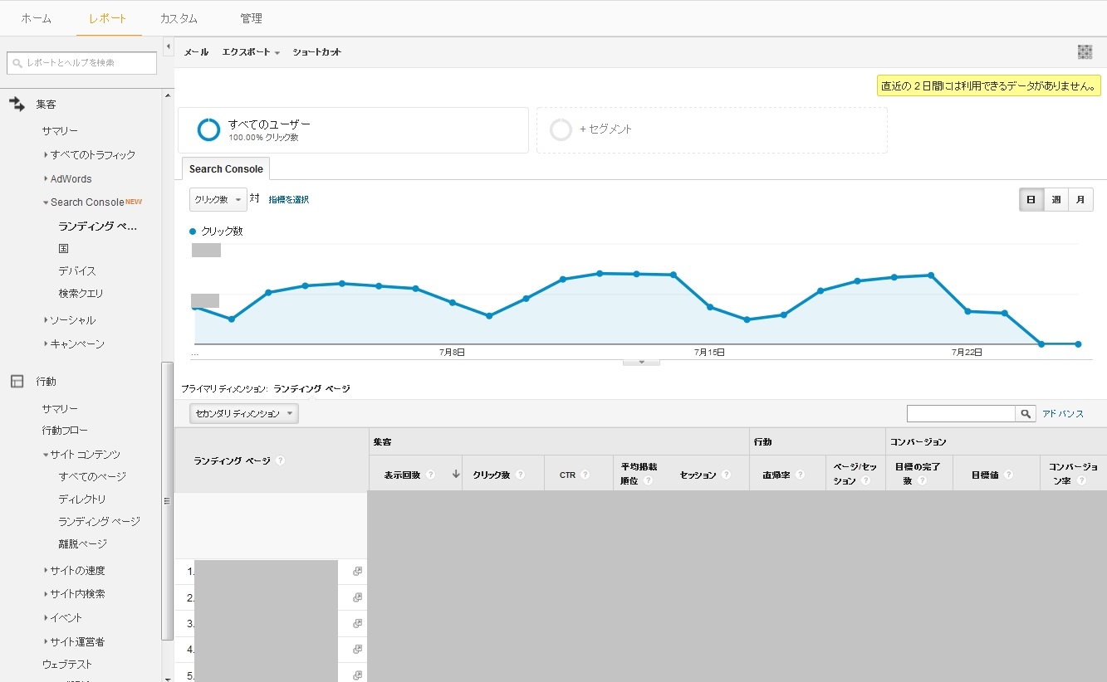Open デバイス under Search Console
This screenshot has width=1107, height=682.
77,270
